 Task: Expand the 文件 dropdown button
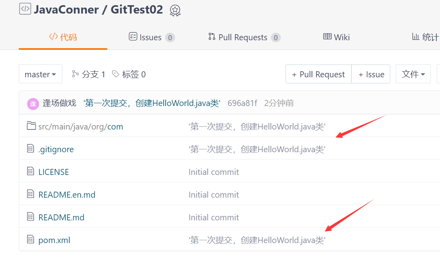413,74
